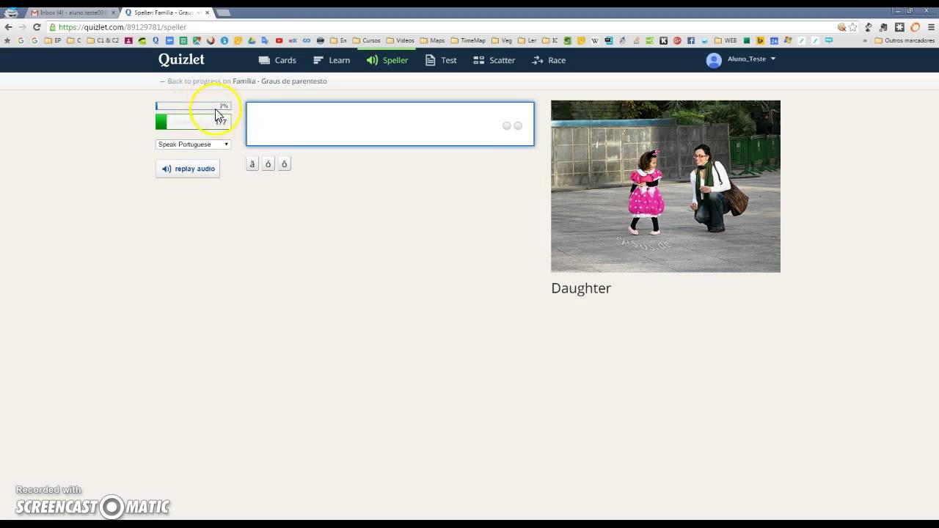The image size is (939, 528).
Task: Open a new browser tab
Action: coord(224,12)
